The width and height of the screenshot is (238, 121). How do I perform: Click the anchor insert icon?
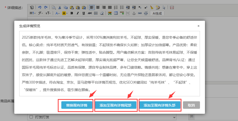[x=134, y=13]
